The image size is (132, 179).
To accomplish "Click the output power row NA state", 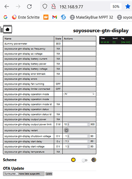I will pos(58,119).
